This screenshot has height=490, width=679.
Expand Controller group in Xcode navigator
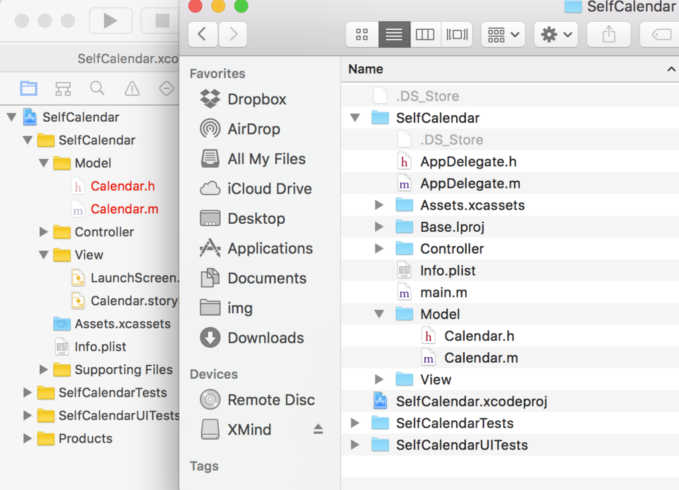coord(43,232)
